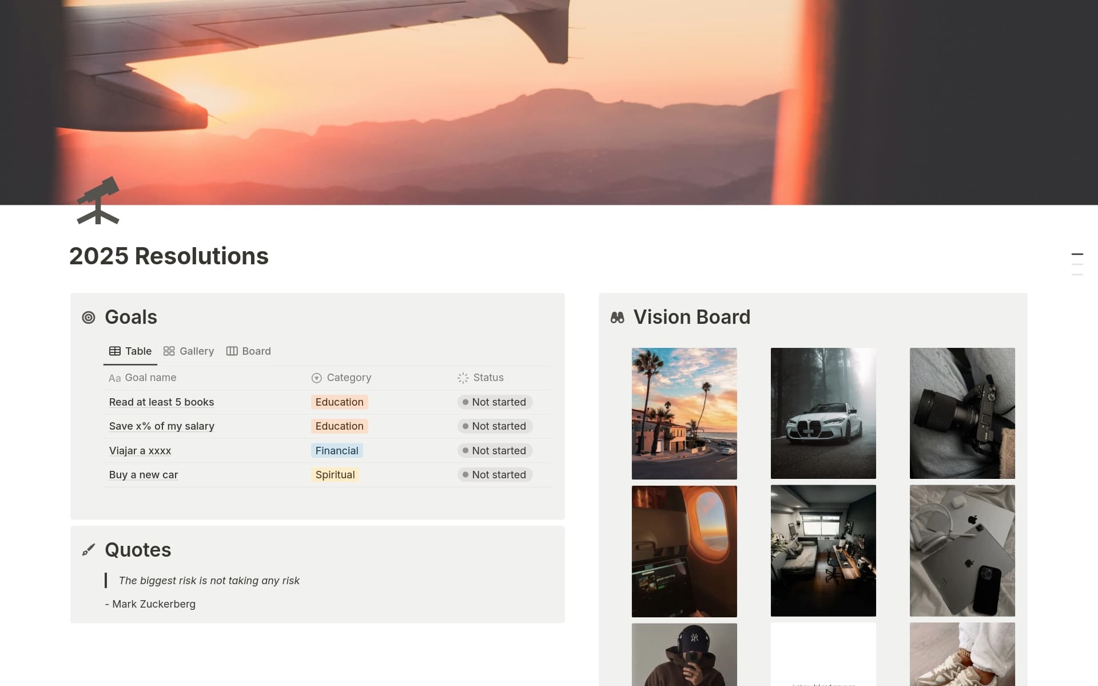Screen dimensions: 1098x686
Task: Open the white BMW car image
Action: click(x=823, y=413)
